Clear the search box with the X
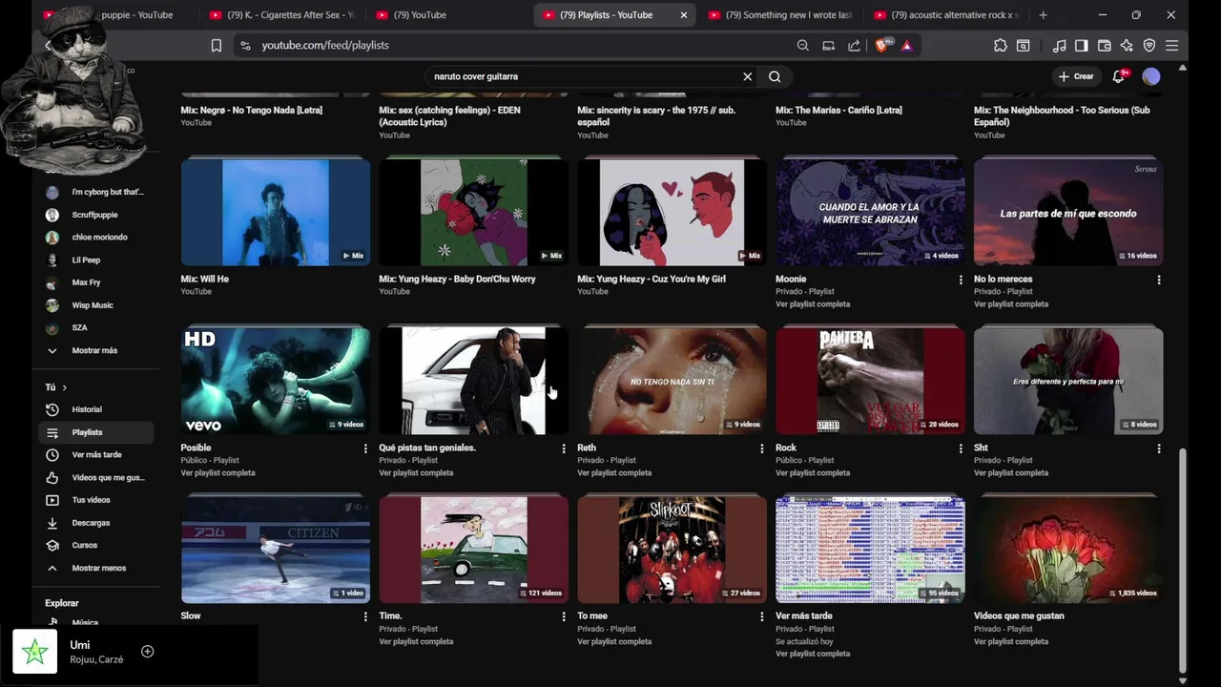Screen dimensions: 1221x687 coord(748,76)
